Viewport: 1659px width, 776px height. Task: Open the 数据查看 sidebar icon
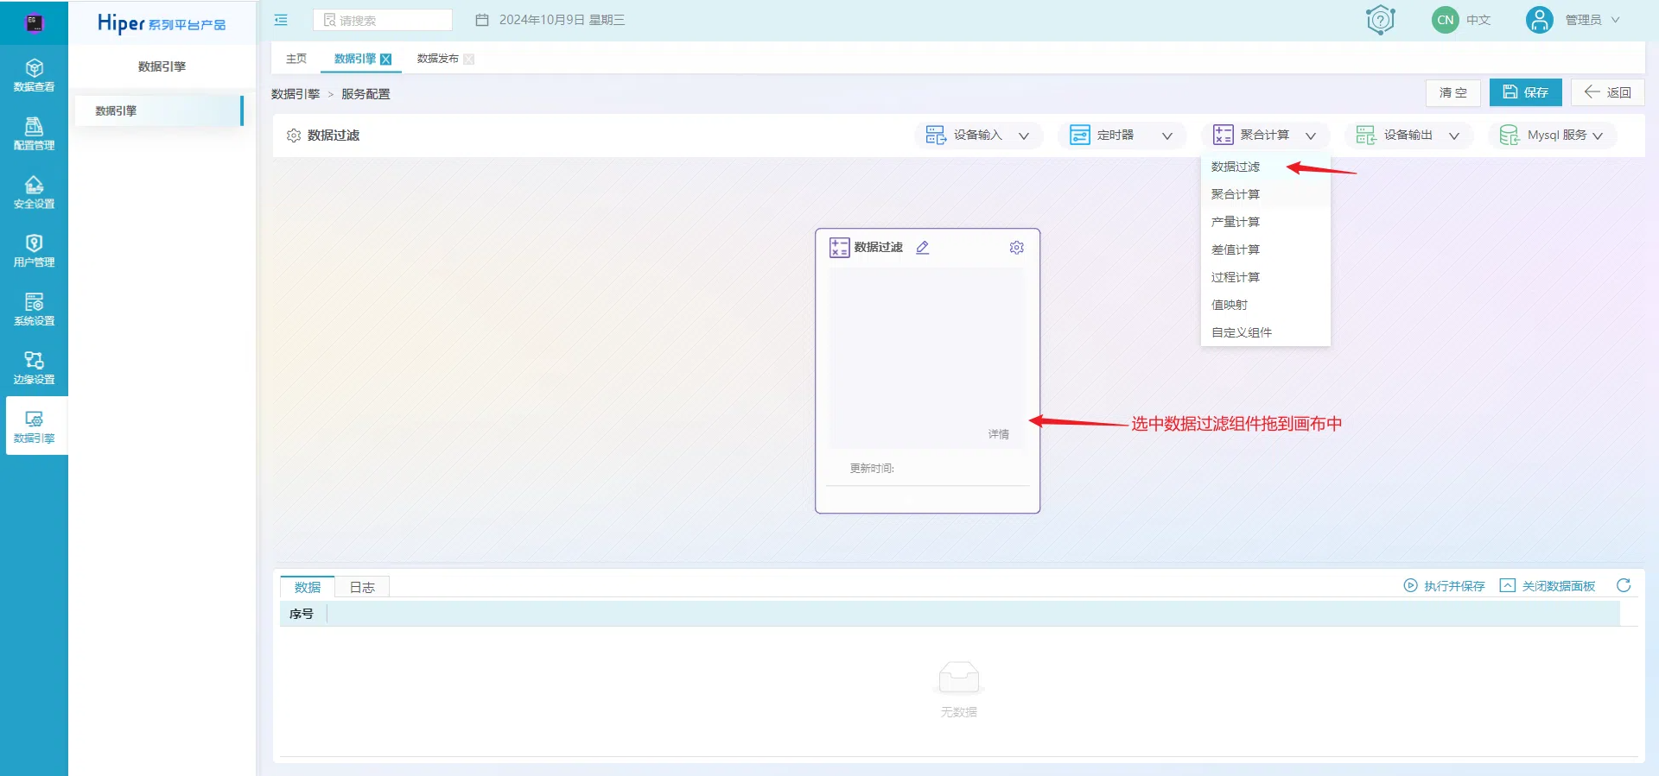(34, 75)
